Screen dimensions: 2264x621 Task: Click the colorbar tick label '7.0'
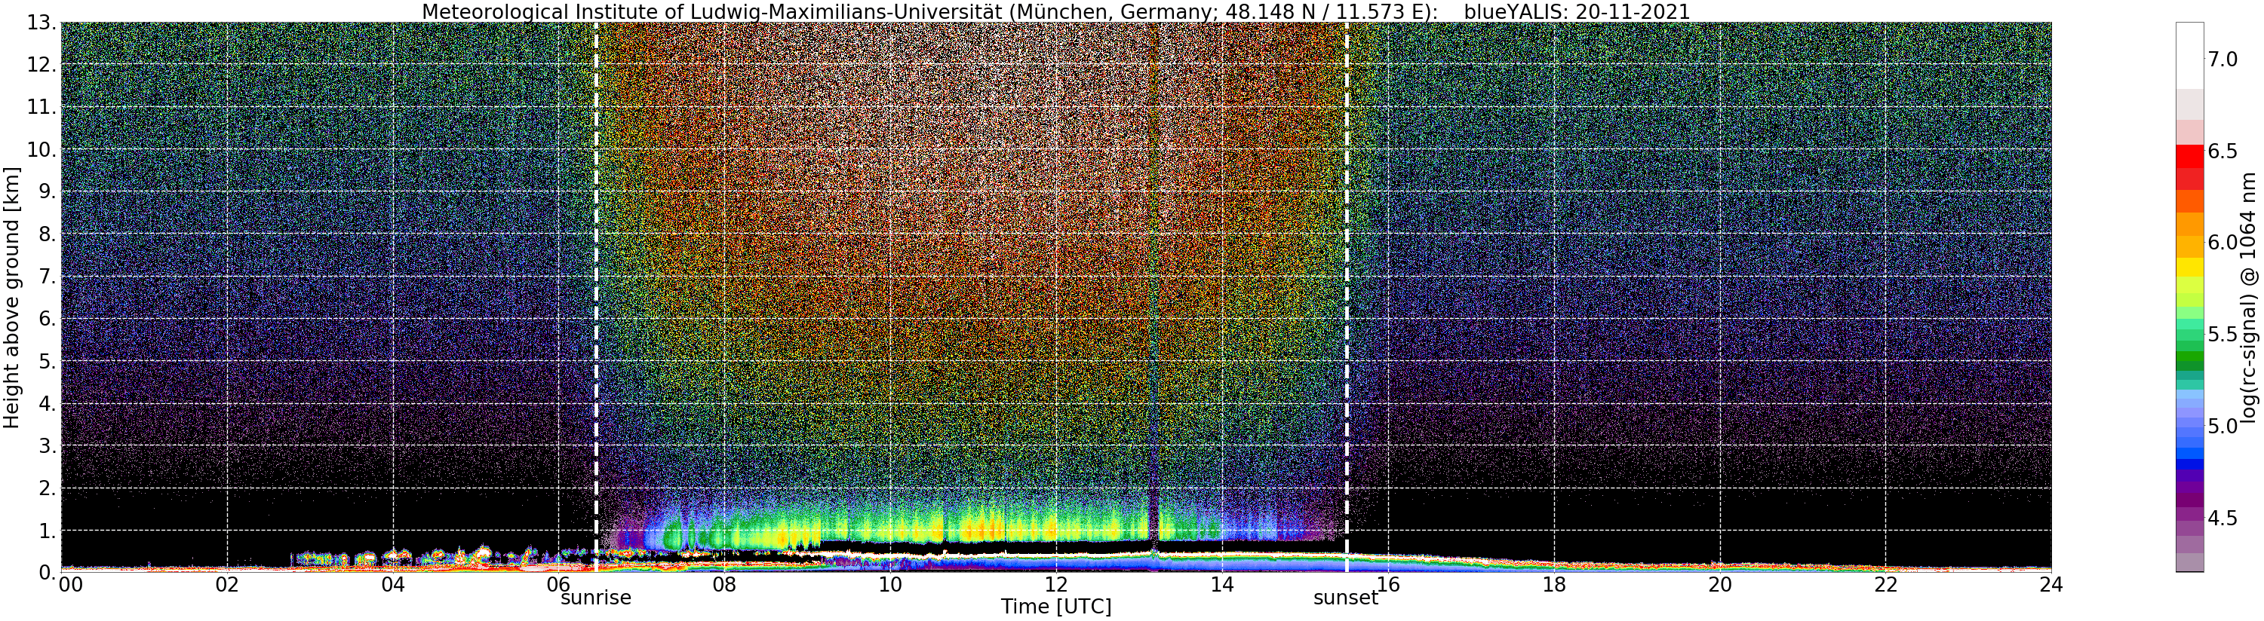tap(2223, 60)
